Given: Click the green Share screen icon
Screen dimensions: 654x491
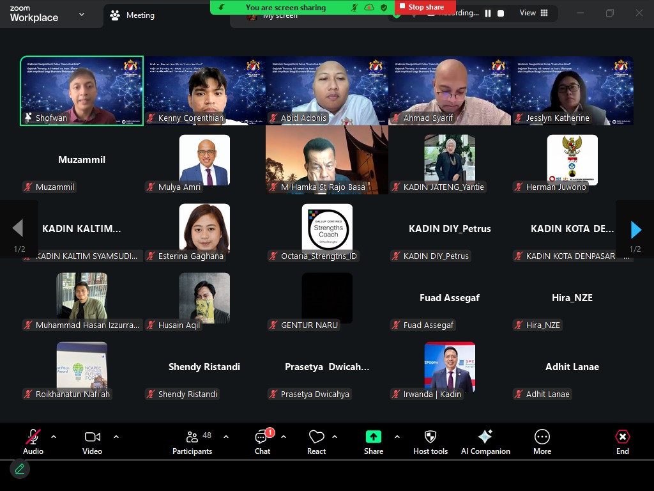Looking at the screenshot, I should (373, 437).
